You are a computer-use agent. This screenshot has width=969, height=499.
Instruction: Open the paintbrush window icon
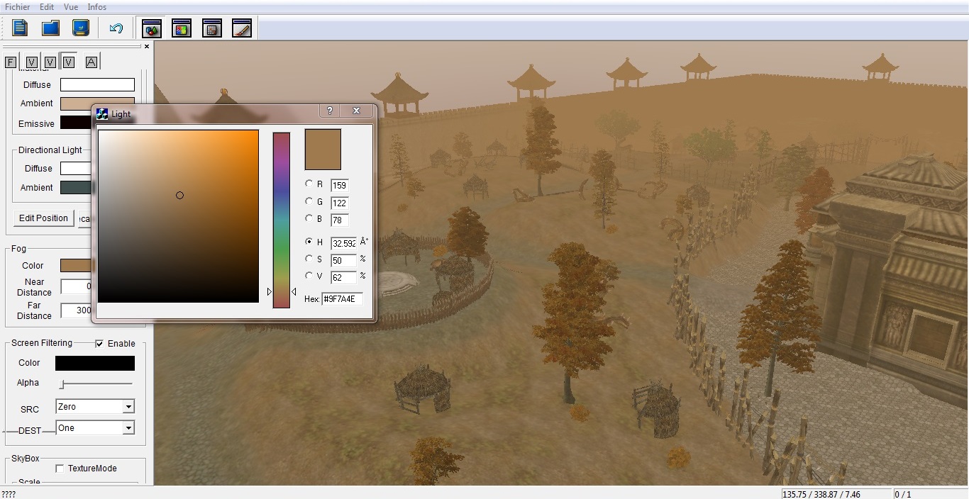242,28
